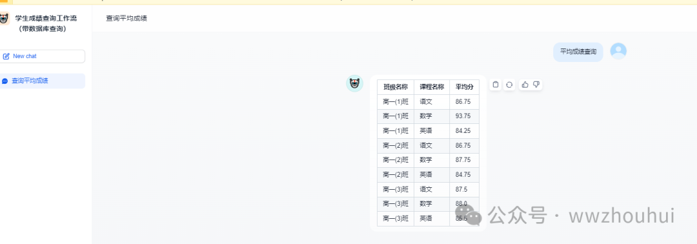697x244 pixels.
Task: Select the first 高一(1)班 row cell
Action: click(396, 101)
